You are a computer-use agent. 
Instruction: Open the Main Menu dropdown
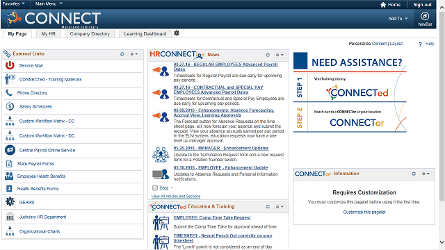49,3
